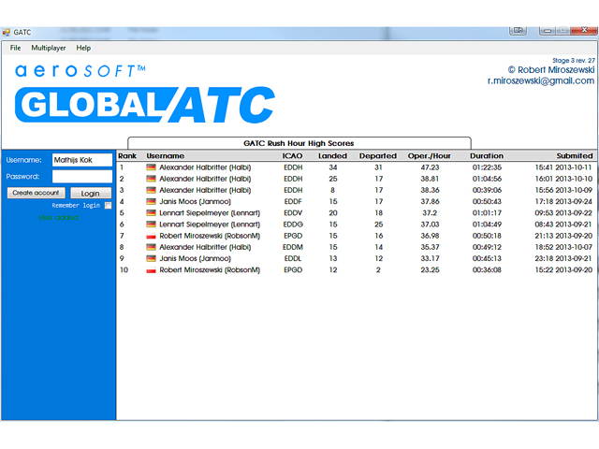Click the German flag icon in rank 2 row
The width and height of the screenshot is (599, 449).
[x=151, y=179]
